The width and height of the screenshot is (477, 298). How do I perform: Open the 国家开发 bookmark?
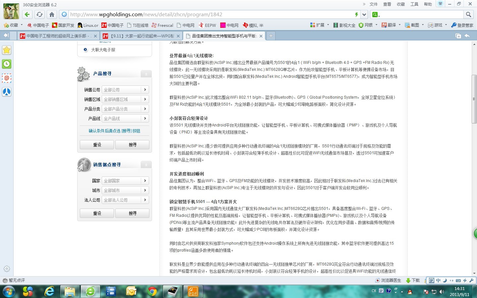coord(63,25)
